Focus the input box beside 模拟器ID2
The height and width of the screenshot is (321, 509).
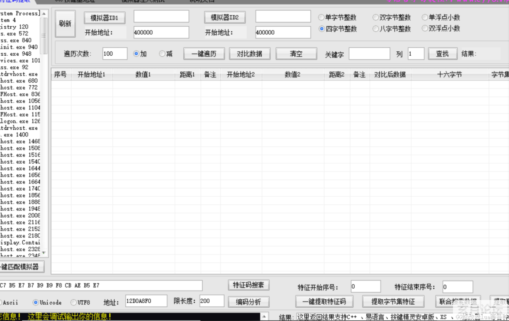coord(283,16)
